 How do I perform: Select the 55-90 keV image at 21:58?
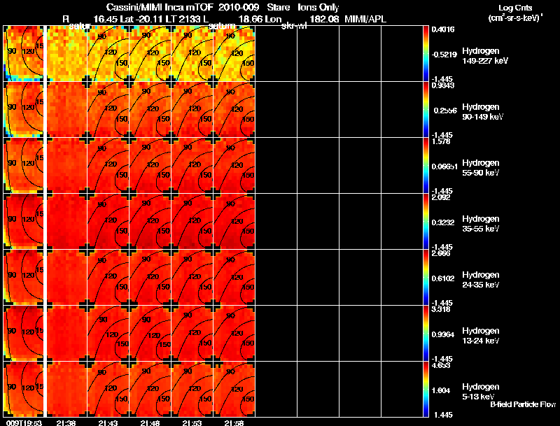[234, 166]
